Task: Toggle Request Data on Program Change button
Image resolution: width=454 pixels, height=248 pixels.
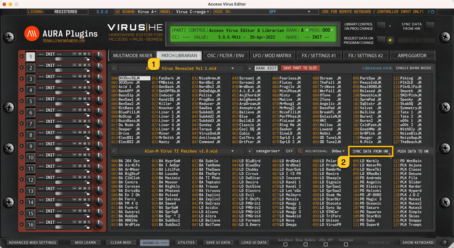Action: (x=381, y=40)
